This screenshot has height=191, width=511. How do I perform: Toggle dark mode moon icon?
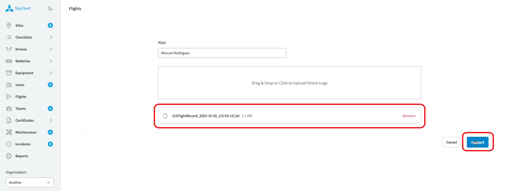(x=50, y=8)
